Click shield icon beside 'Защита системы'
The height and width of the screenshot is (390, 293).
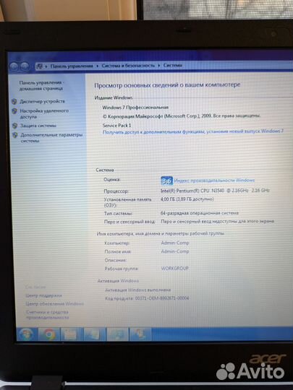pyautogui.click(x=14, y=126)
